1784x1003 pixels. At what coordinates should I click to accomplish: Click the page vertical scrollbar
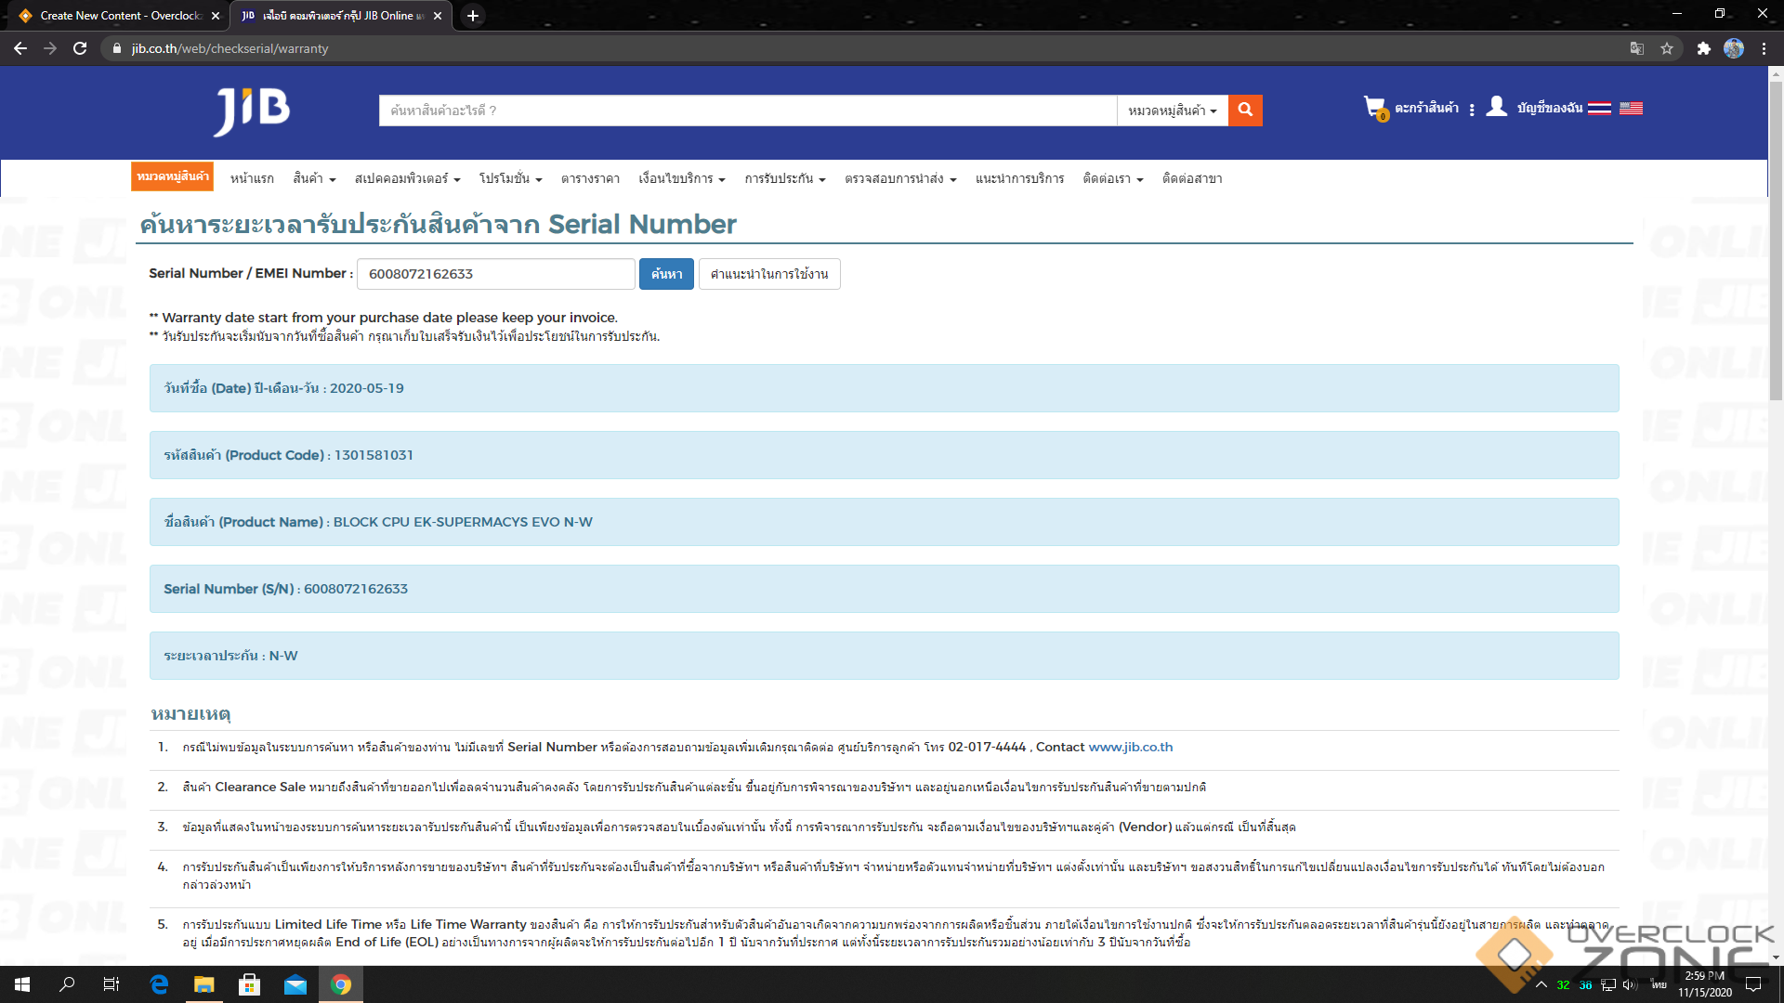click(1776, 241)
